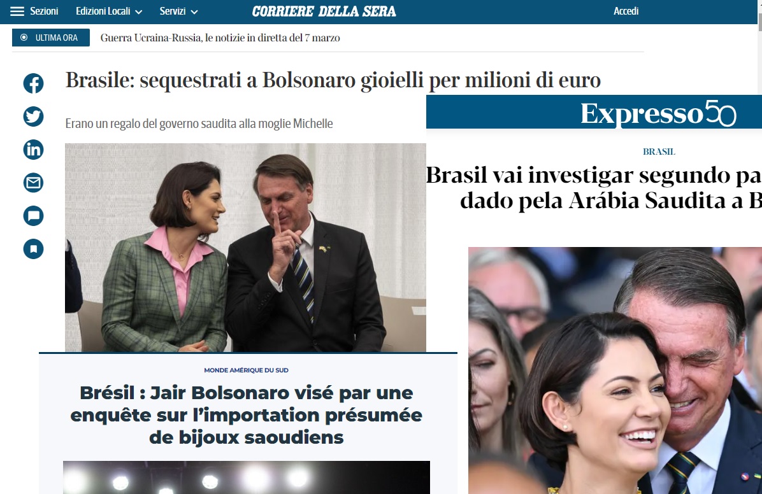The height and width of the screenshot is (494, 762).
Task: Click the Brésil Jair Bolsonaro headline
Action: pyautogui.click(x=247, y=415)
